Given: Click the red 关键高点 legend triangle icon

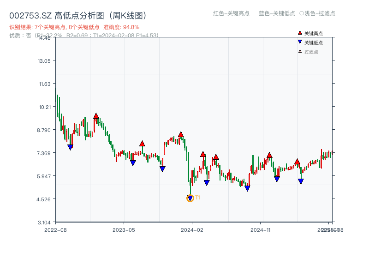Looking at the screenshot, I should click(300, 33).
